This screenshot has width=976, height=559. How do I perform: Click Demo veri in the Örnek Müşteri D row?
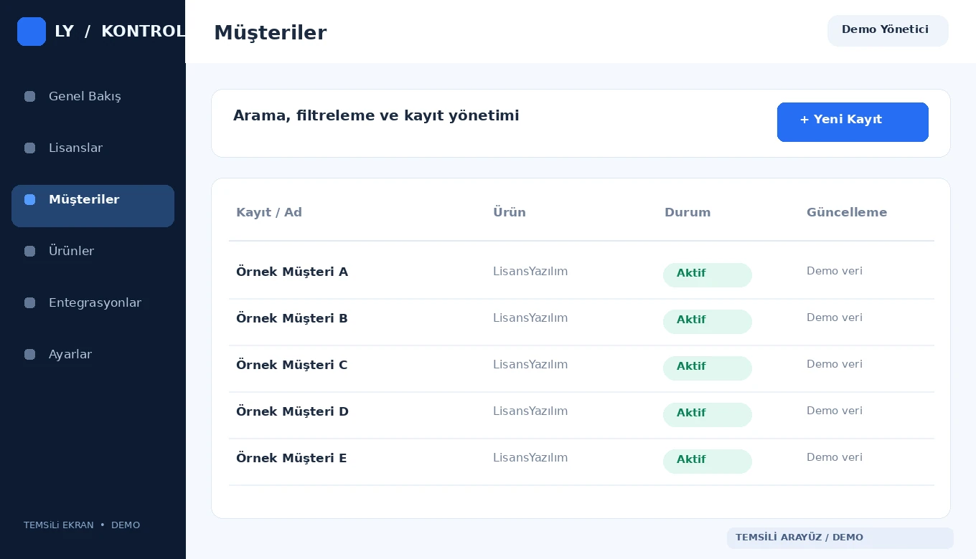(x=835, y=411)
